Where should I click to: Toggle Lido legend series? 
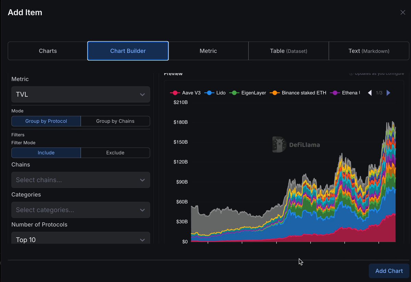coord(215,93)
